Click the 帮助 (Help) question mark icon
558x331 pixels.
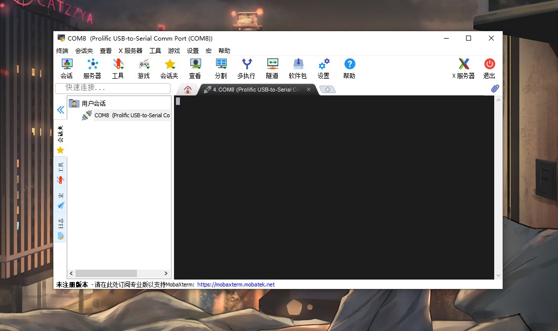pyautogui.click(x=349, y=69)
